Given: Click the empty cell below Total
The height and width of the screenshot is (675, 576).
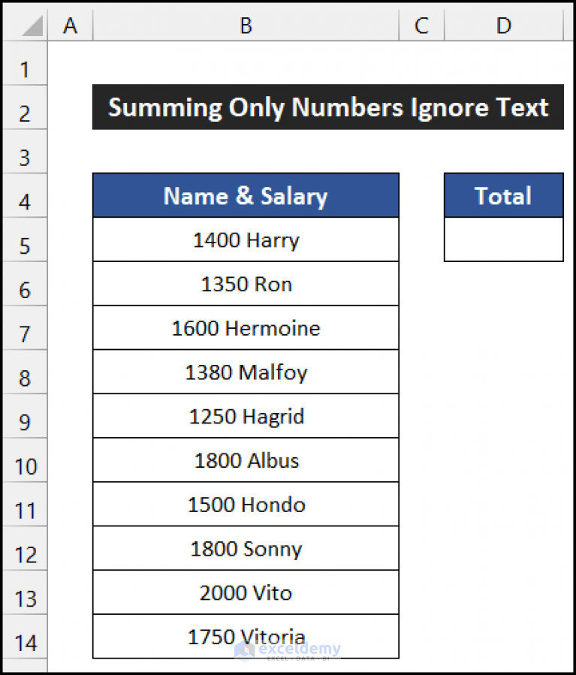Looking at the screenshot, I should [503, 240].
